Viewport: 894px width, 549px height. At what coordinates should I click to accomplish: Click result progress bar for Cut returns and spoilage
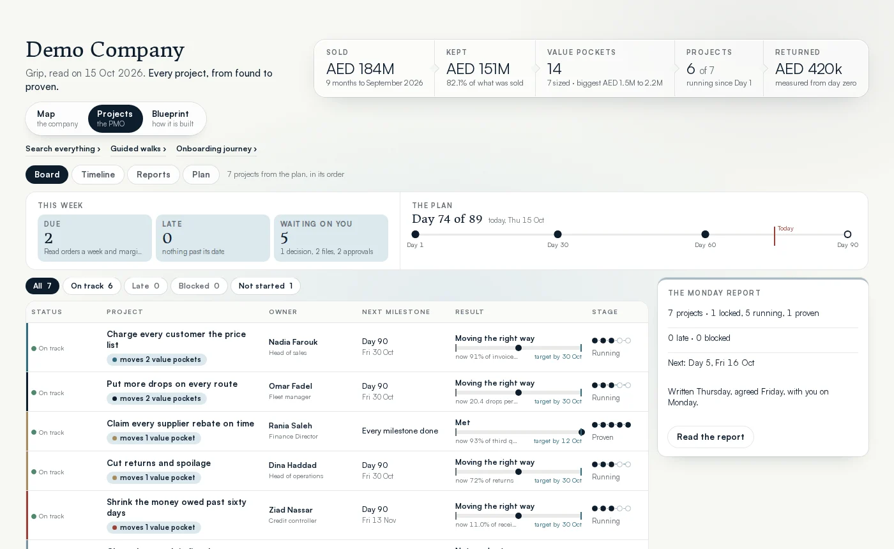pos(519,472)
